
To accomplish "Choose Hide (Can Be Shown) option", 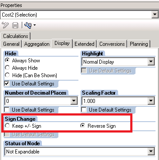I will coord(7,75).
